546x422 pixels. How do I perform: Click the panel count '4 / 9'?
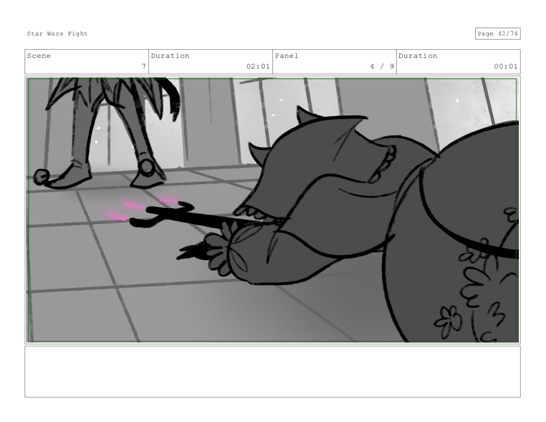pyautogui.click(x=382, y=66)
